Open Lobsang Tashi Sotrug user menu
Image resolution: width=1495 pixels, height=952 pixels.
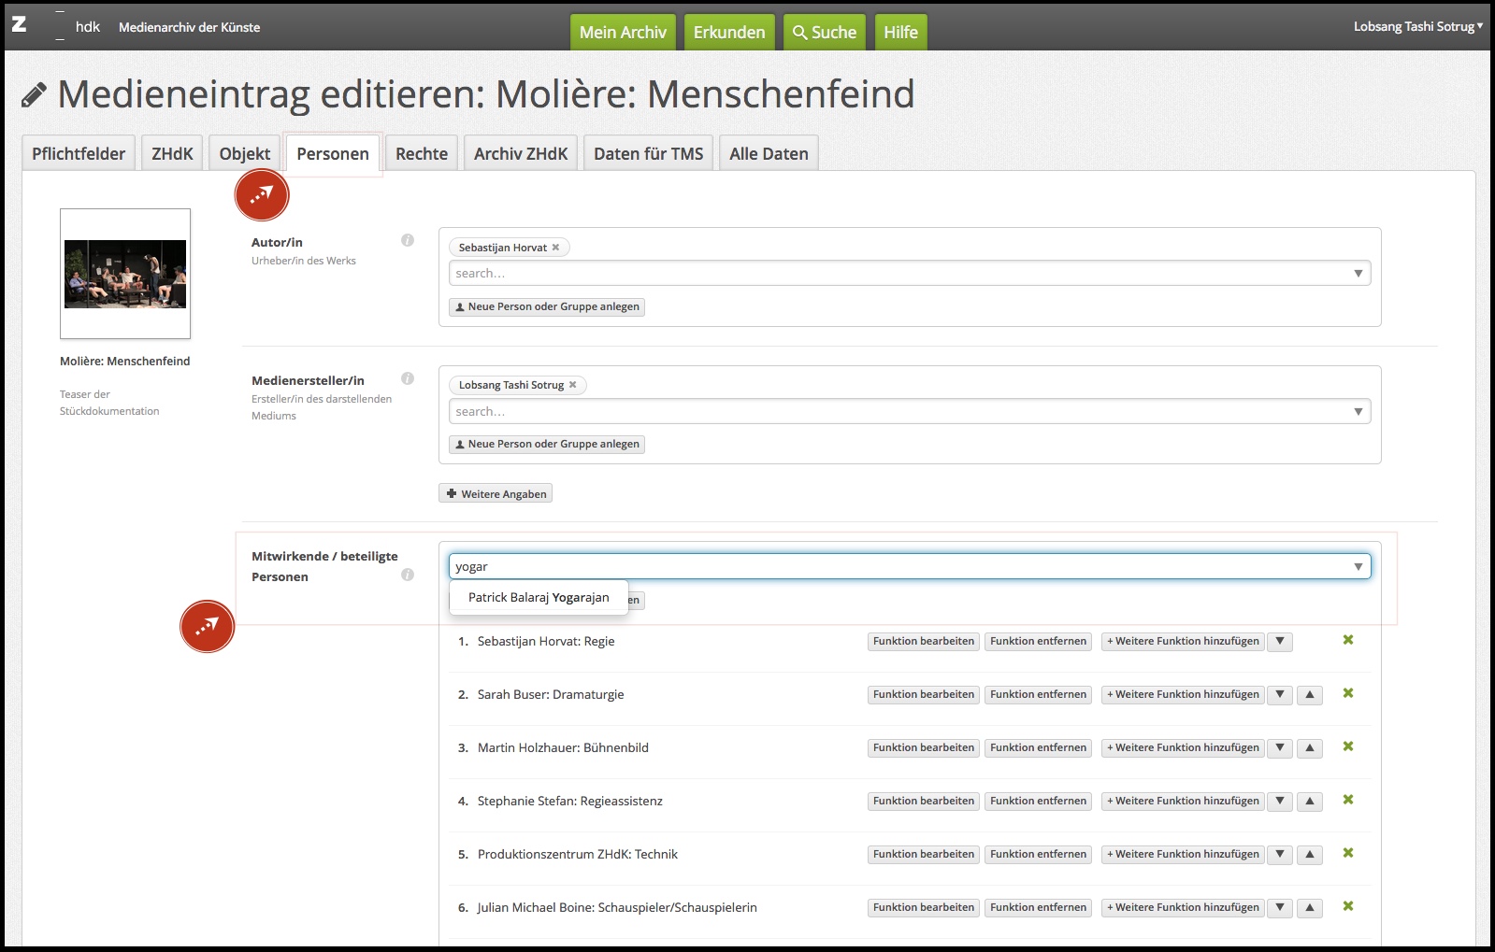click(x=1417, y=26)
